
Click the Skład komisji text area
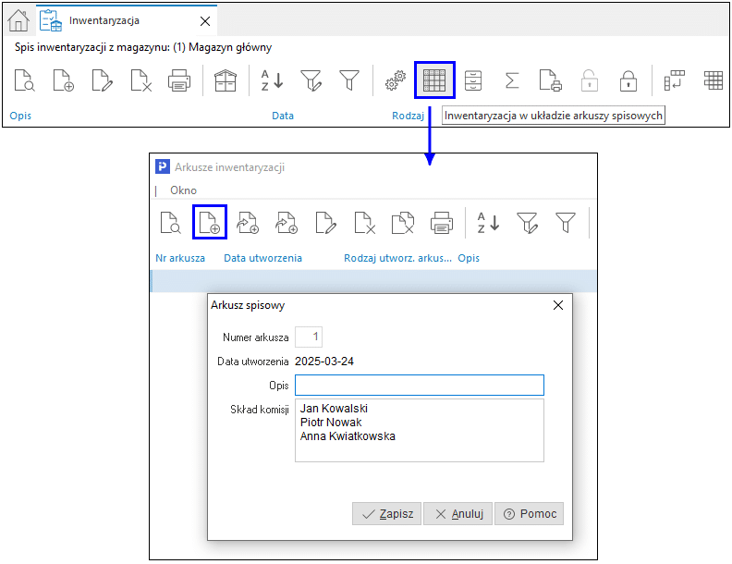[419, 430]
